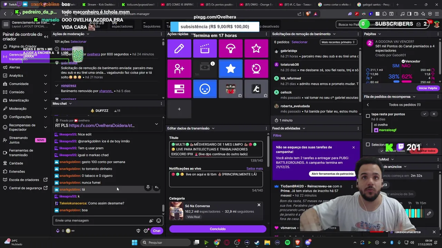
Task: Open the Saiba mais link
Action: click(254, 169)
